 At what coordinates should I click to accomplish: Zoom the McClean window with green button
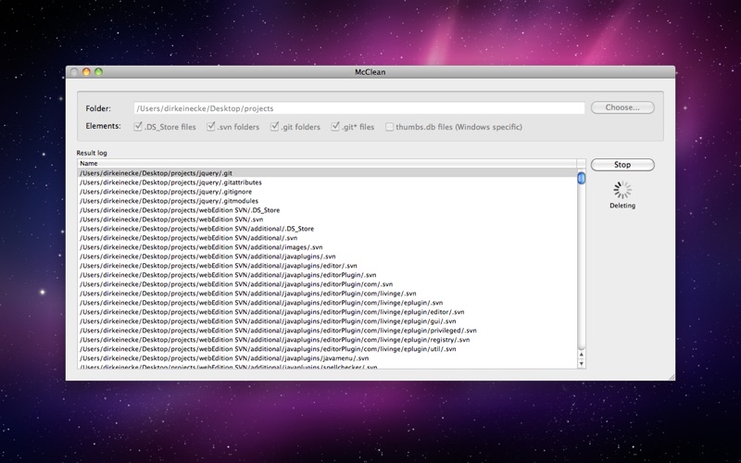click(x=98, y=72)
